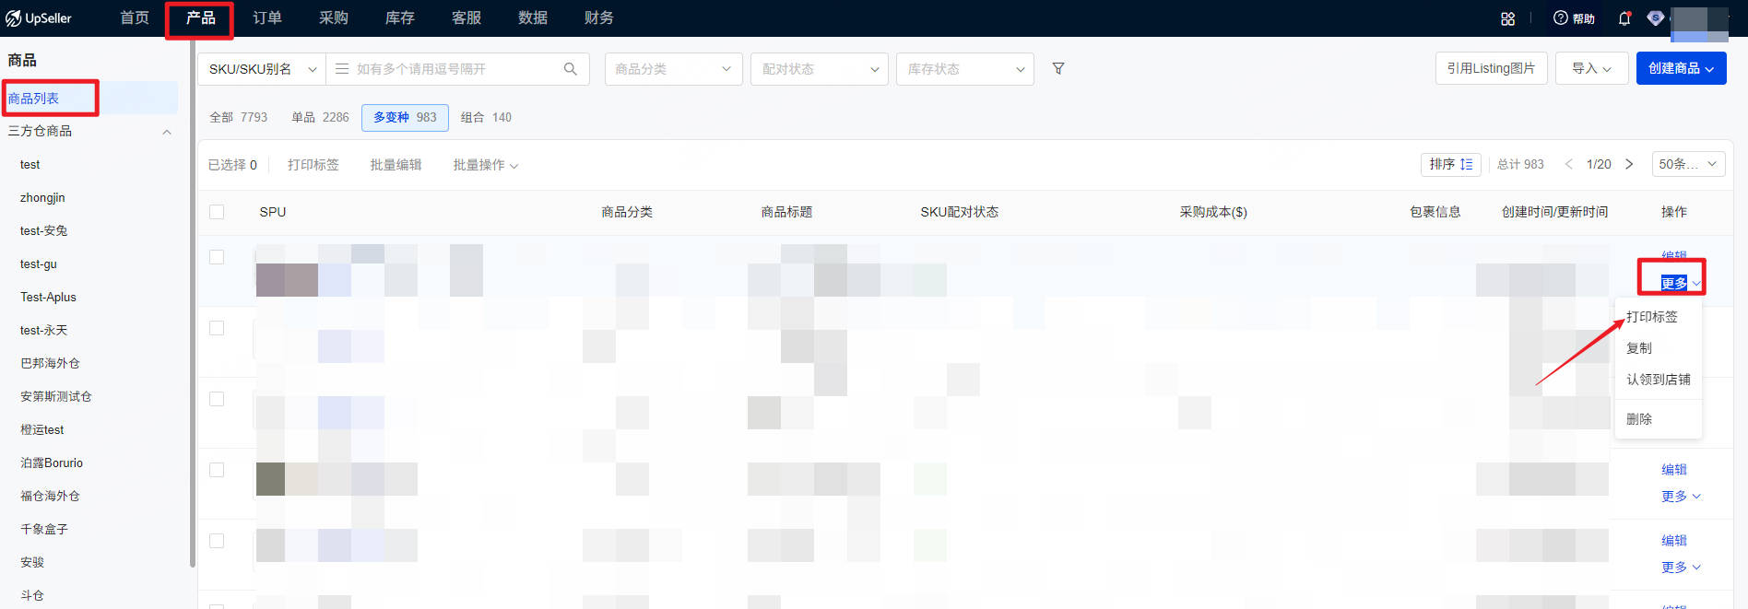This screenshot has width=1748, height=609.
Task: Open the apps grid icon
Action: click(x=1508, y=18)
